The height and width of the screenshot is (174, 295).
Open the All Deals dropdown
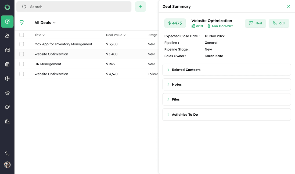pos(45,23)
